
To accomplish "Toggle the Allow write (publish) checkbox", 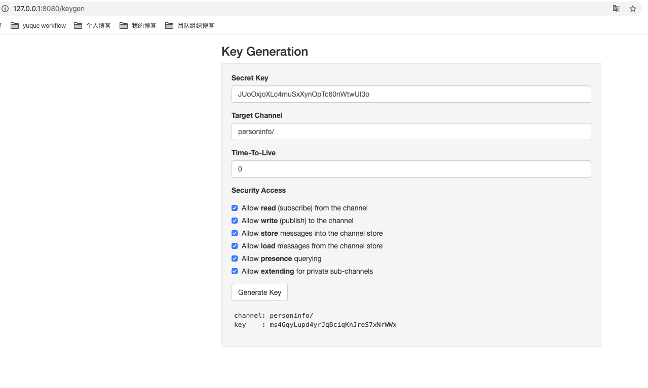I will pyautogui.click(x=235, y=221).
